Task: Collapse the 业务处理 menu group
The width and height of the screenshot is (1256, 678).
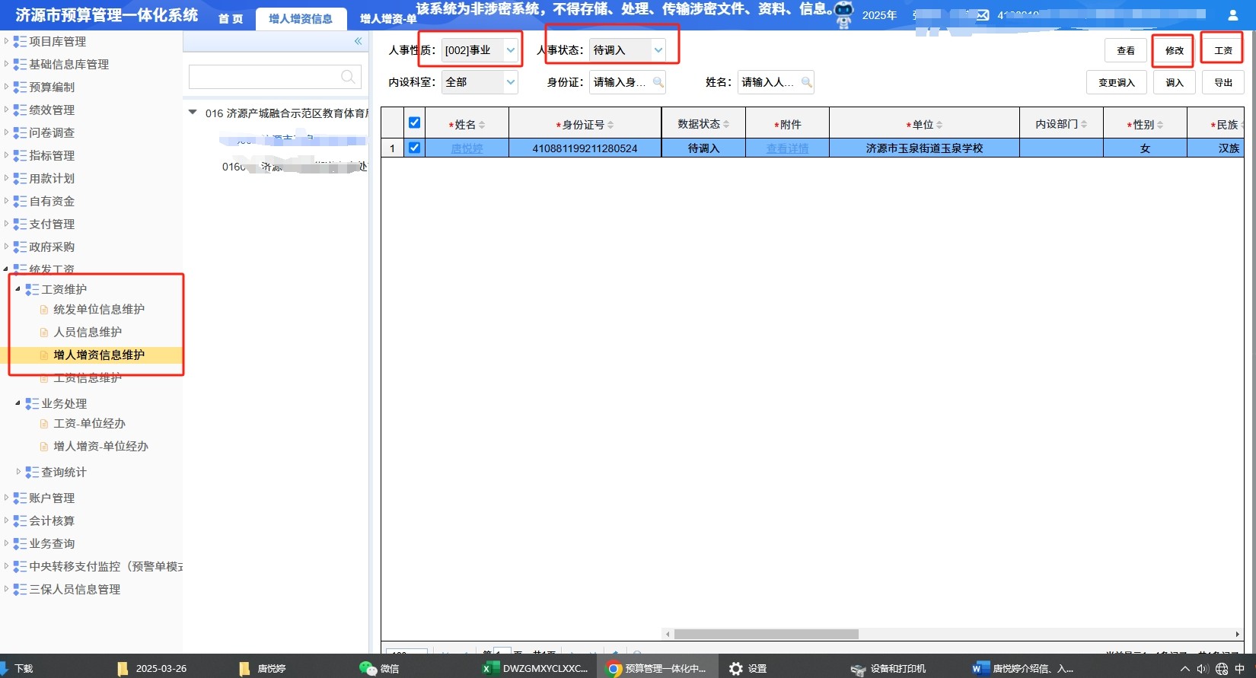Action: (x=18, y=403)
